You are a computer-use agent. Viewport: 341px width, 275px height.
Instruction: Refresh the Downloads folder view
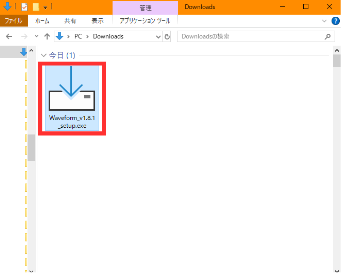pyautogui.click(x=167, y=36)
